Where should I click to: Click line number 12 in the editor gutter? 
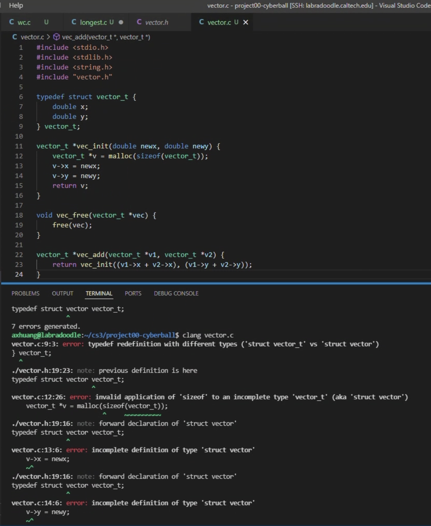coord(19,156)
